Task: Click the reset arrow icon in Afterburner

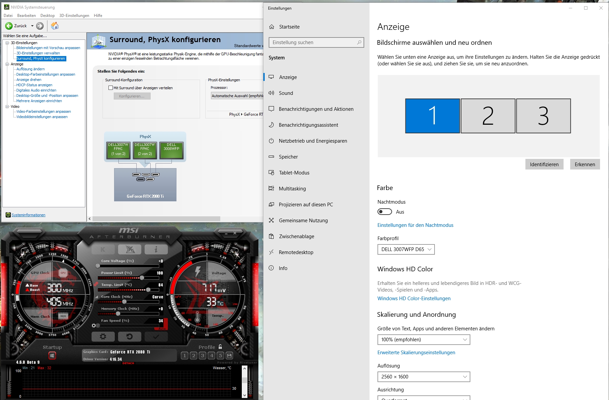Action: point(129,337)
